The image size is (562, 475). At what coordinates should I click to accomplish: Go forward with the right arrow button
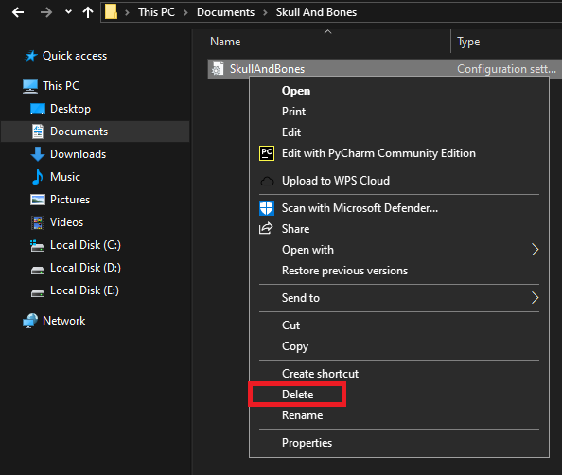[45, 12]
